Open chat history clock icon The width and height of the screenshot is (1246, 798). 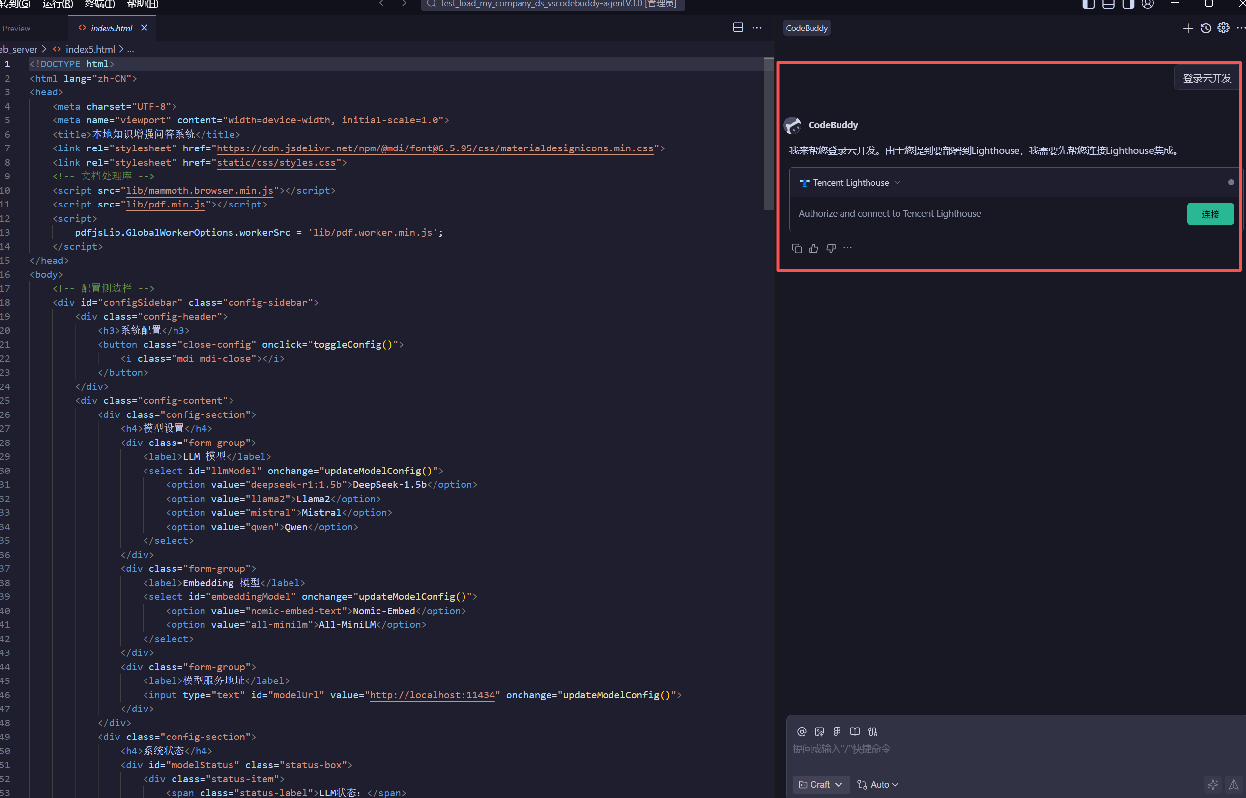1206,28
